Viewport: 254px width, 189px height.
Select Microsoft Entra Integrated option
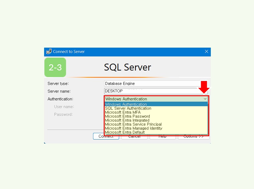(x=156, y=120)
